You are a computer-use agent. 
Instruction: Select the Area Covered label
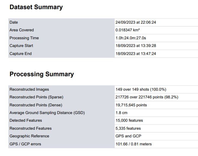(22, 30)
